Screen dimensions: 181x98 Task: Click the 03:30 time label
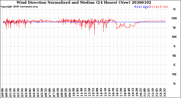tap(26, 93)
